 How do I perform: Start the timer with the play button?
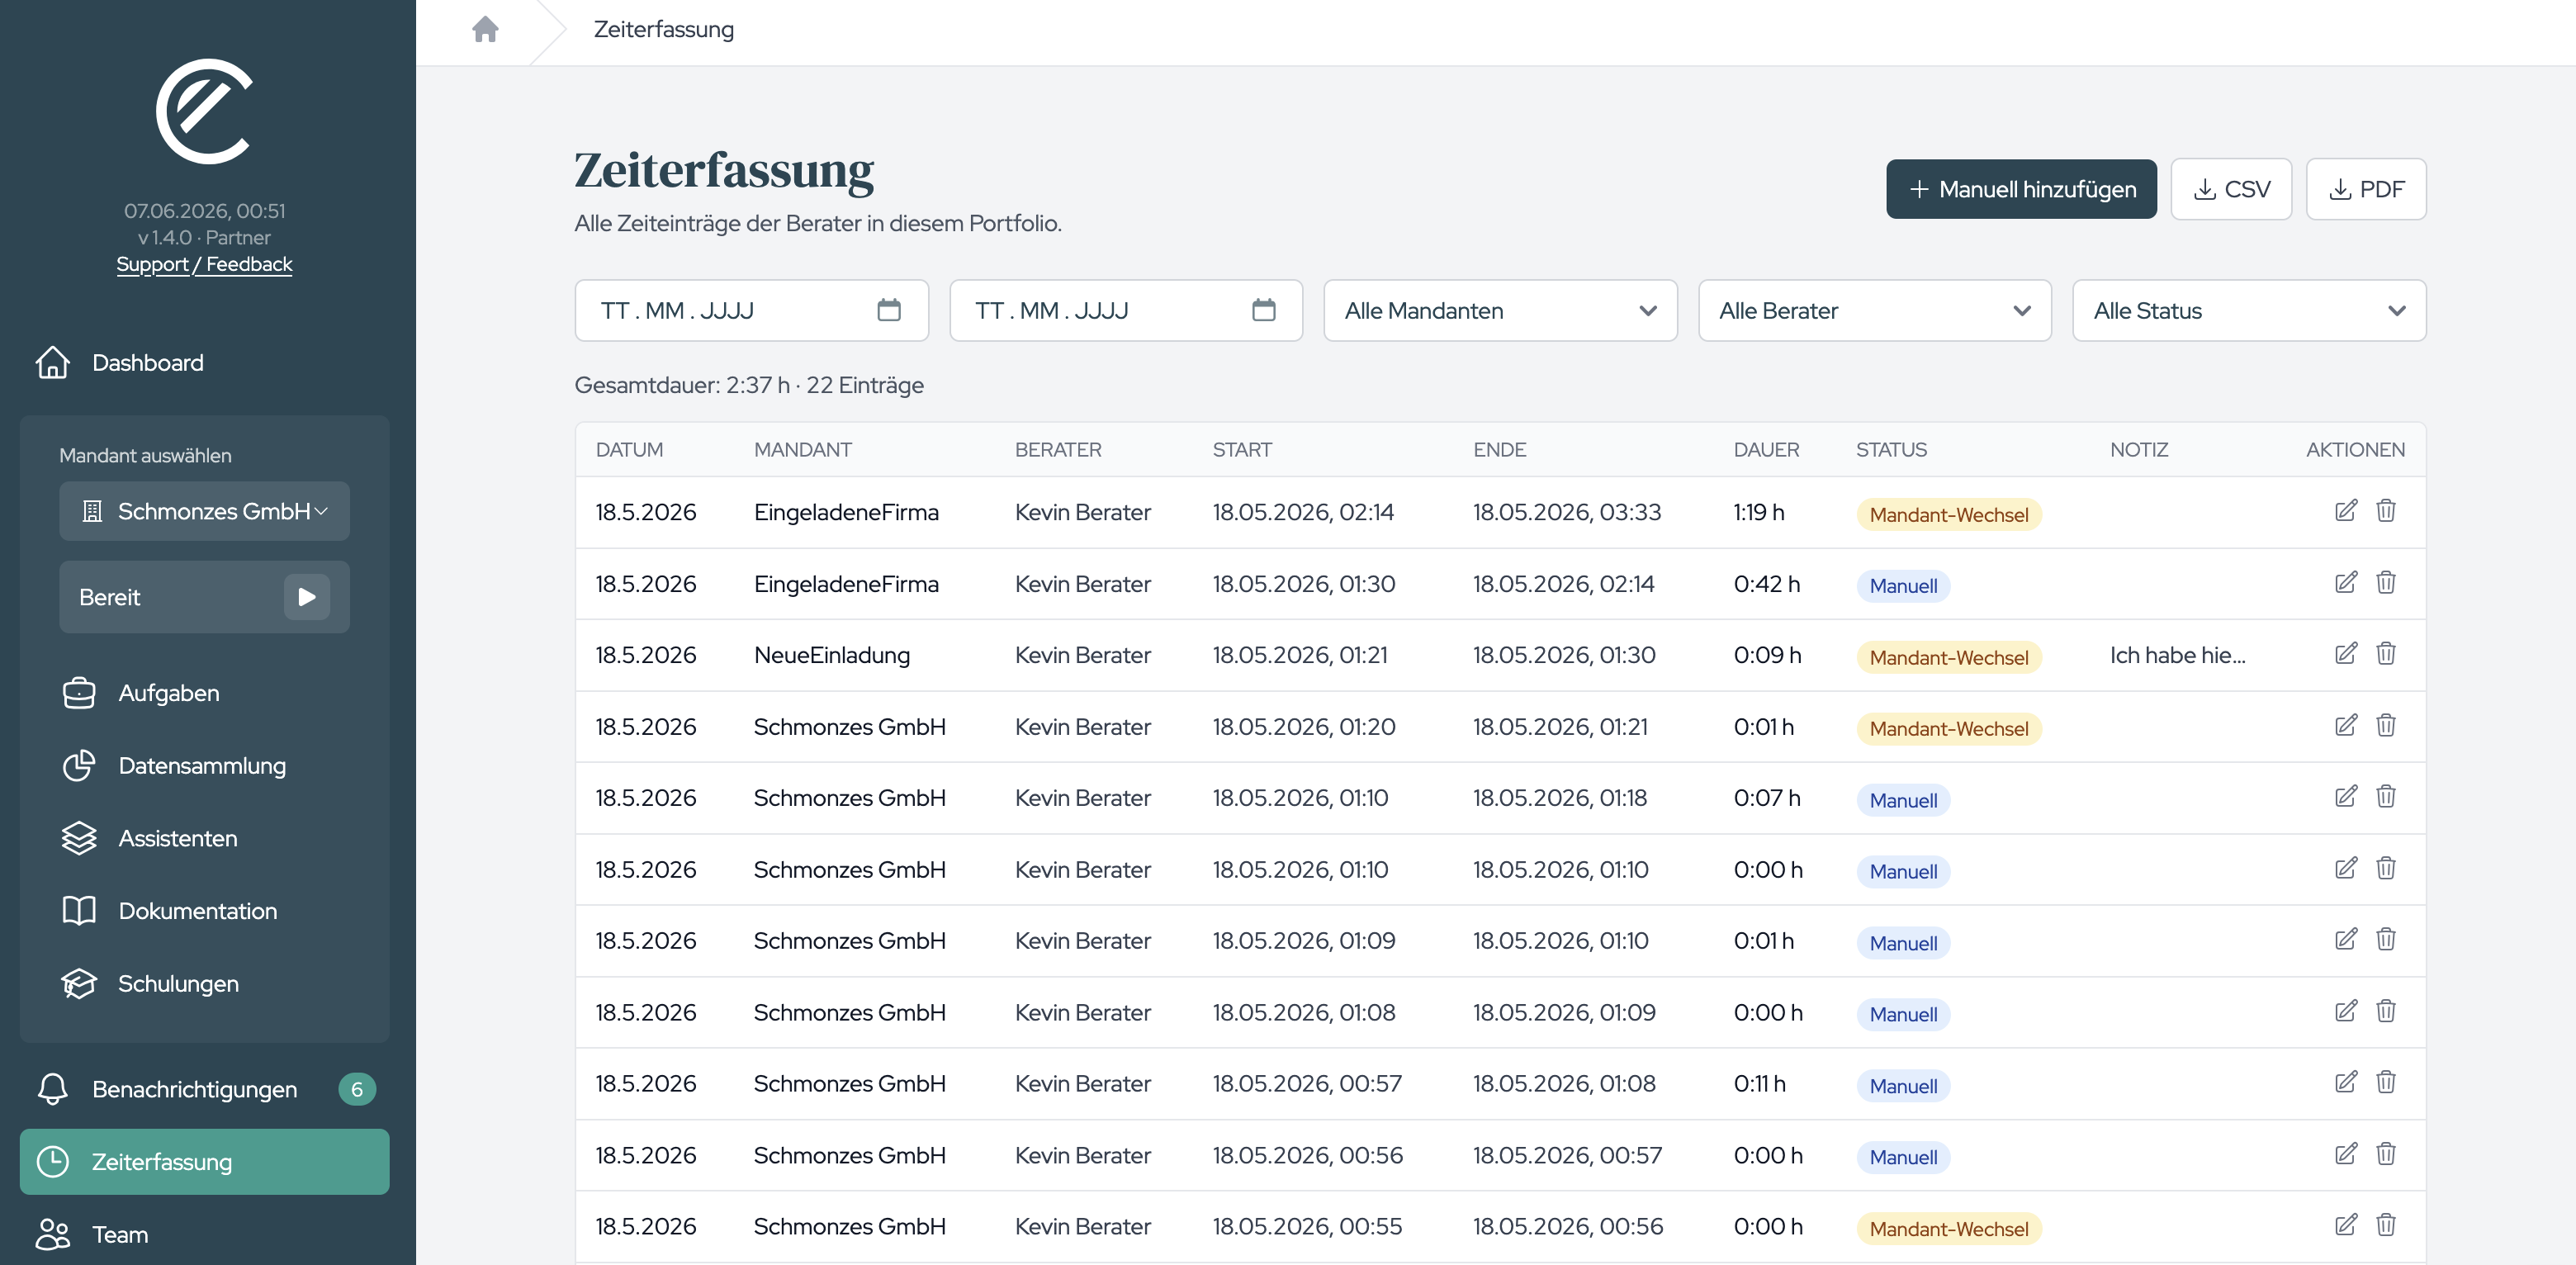(x=307, y=597)
